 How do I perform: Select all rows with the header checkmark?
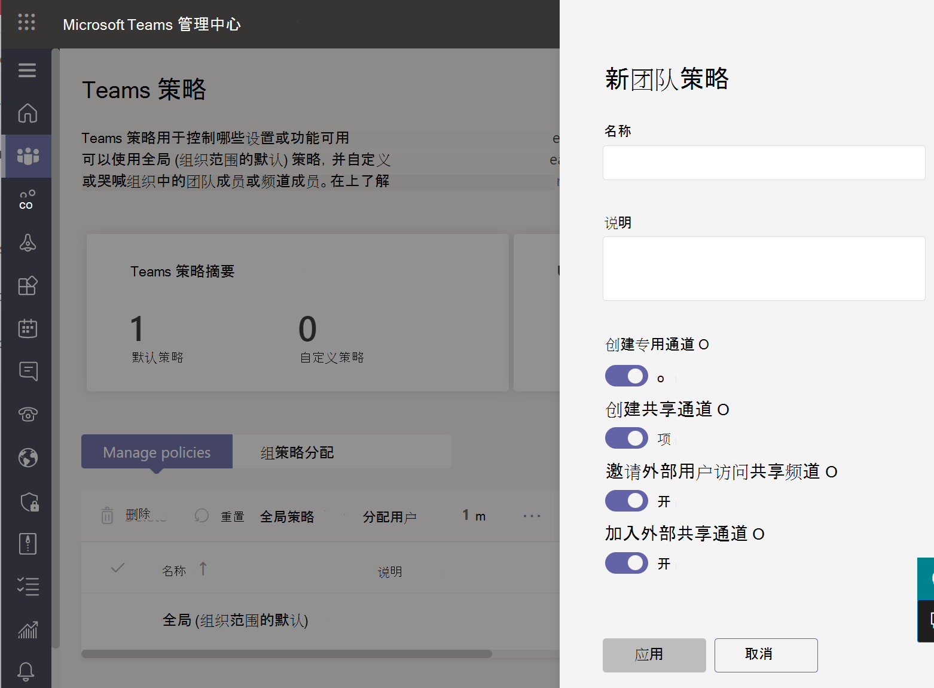(x=118, y=568)
